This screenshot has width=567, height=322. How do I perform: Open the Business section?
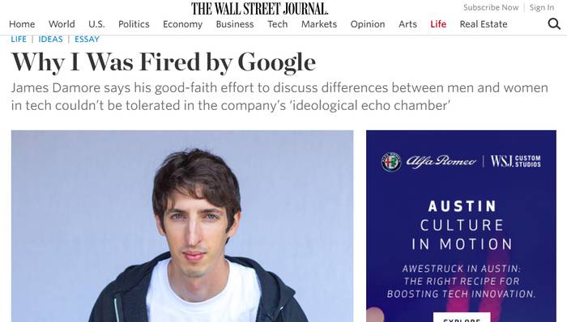pyautogui.click(x=235, y=24)
